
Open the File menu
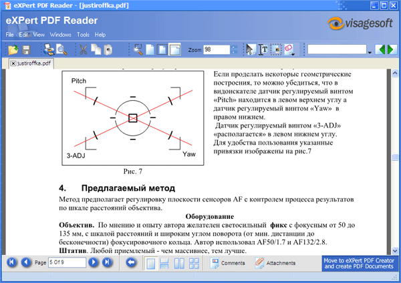click(x=9, y=35)
